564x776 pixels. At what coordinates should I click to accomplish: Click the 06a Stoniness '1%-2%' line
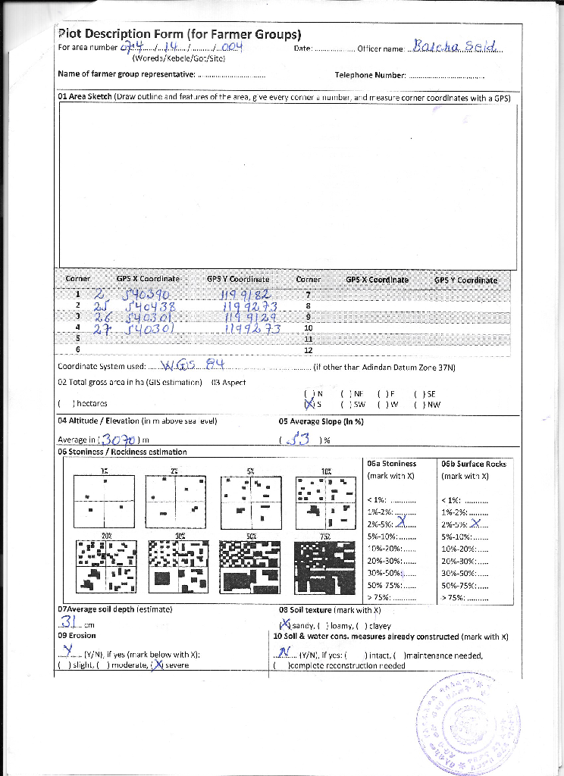pyautogui.click(x=392, y=512)
